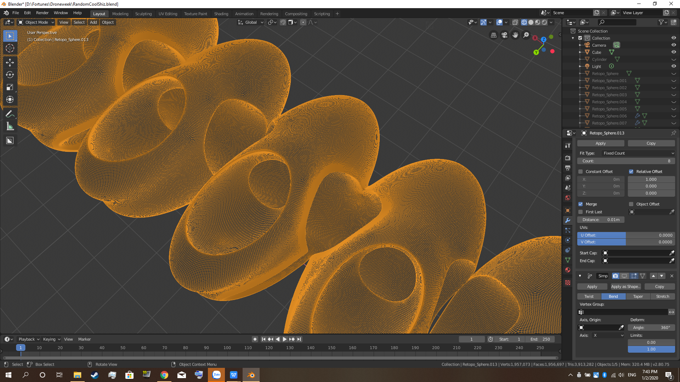Click Apply button in modifier panel
The width and height of the screenshot is (680, 382).
coord(601,143)
